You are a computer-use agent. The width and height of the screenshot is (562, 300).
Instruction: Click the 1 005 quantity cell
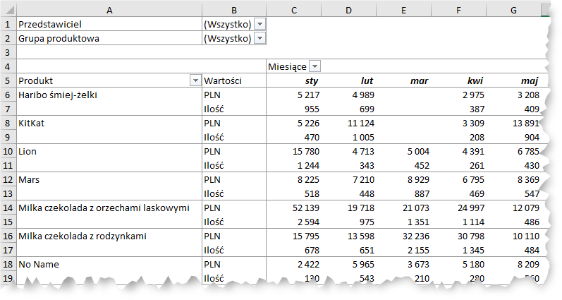coord(349,137)
